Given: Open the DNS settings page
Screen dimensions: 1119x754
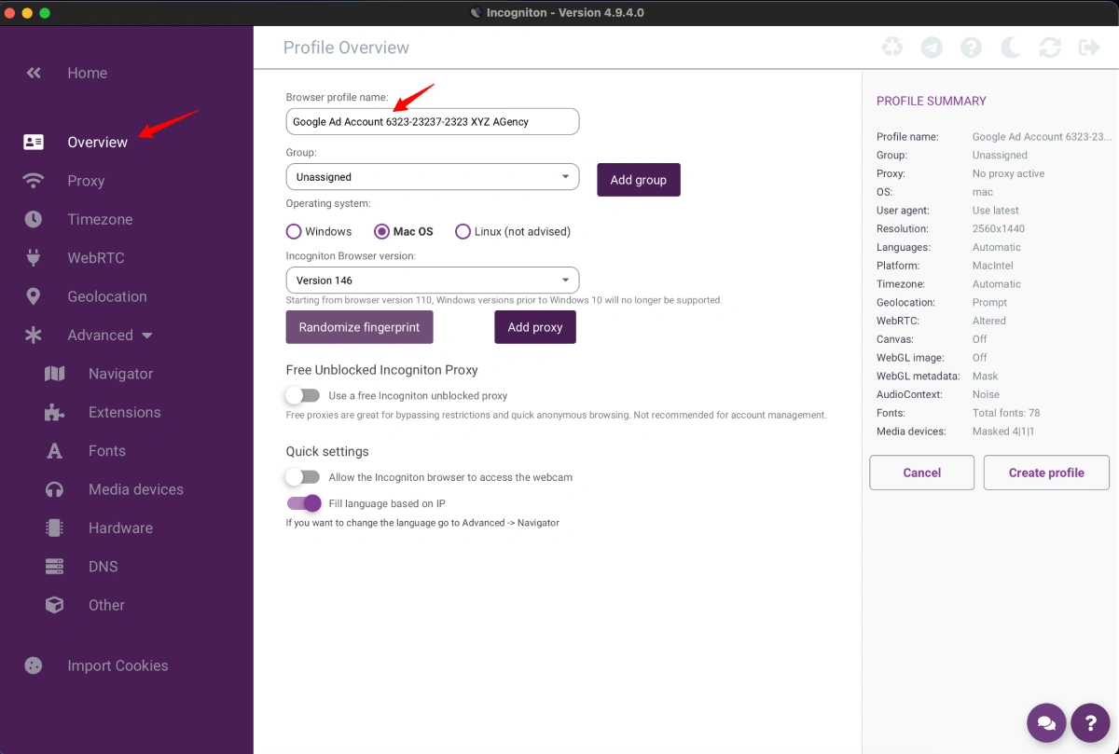Looking at the screenshot, I should 103,567.
